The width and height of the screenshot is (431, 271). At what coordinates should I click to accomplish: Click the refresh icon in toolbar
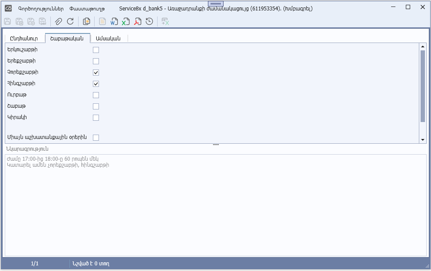point(70,21)
